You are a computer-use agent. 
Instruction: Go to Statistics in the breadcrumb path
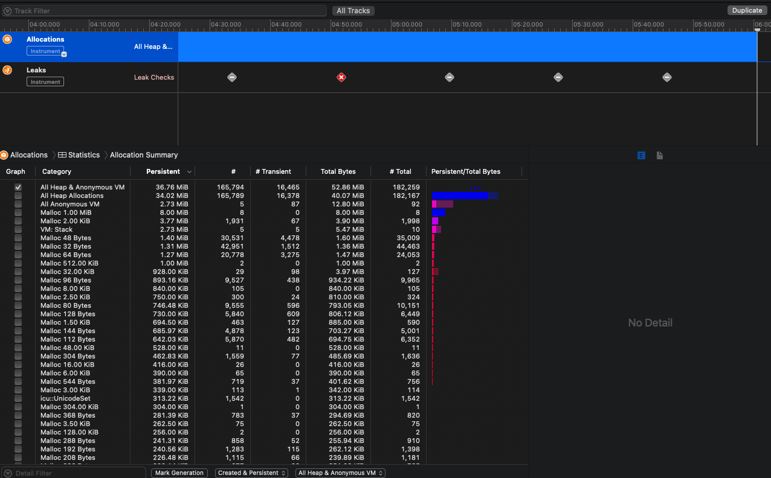[83, 155]
